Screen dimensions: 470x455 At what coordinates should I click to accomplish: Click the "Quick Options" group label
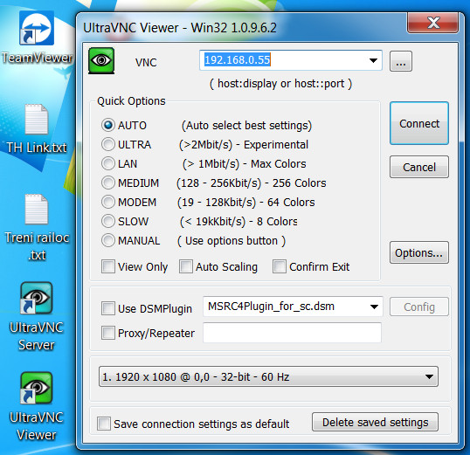131,101
